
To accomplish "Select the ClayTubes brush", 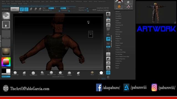I will (x=60, y=73).
